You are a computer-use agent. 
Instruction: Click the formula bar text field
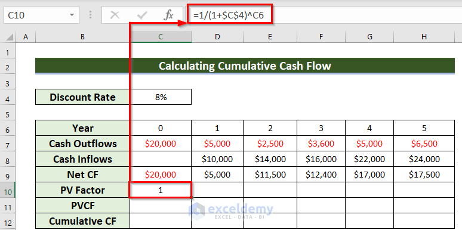point(324,15)
